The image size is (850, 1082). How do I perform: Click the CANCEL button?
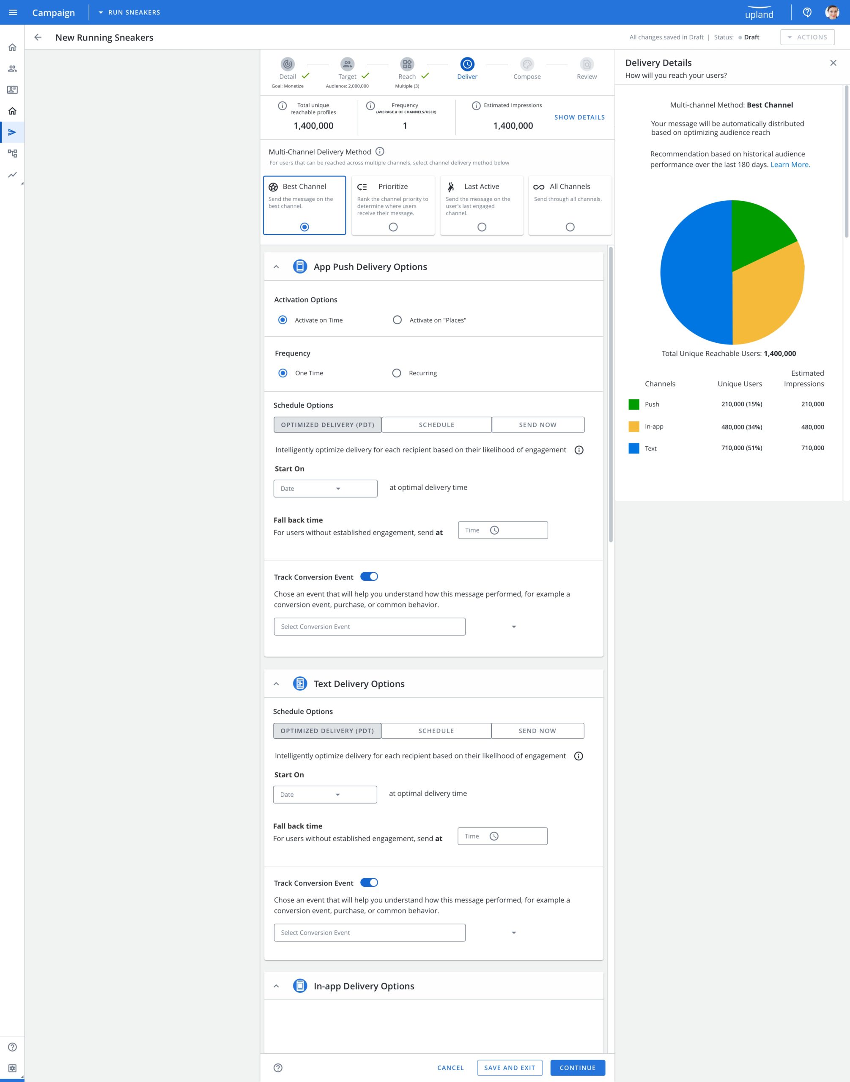450,1068
